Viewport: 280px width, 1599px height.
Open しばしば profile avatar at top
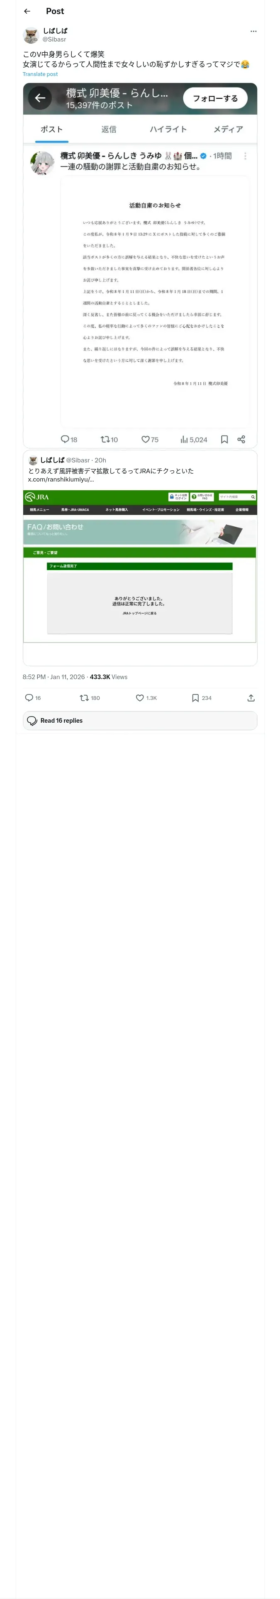(x=30, y=35)
